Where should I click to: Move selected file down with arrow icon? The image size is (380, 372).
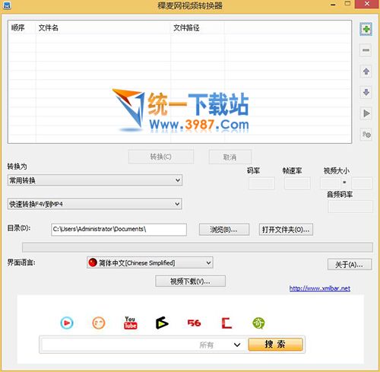point(366,92)
